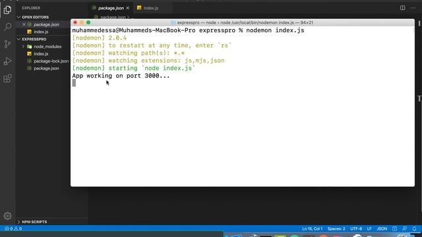The width and height of the screenshot is (422, 237).
Task: Open the feedback icon in status bar
Action: (x=404, y=228)
